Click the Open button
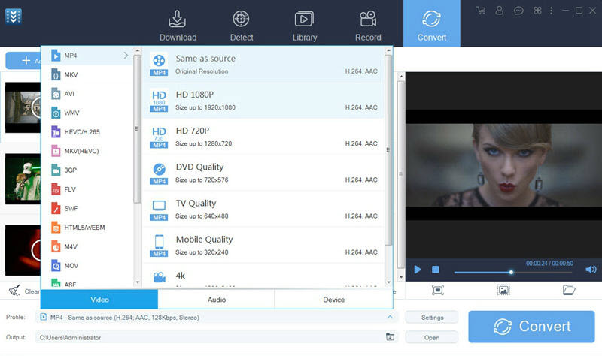The height and width of the screenshot is (356, 602). 432,337
